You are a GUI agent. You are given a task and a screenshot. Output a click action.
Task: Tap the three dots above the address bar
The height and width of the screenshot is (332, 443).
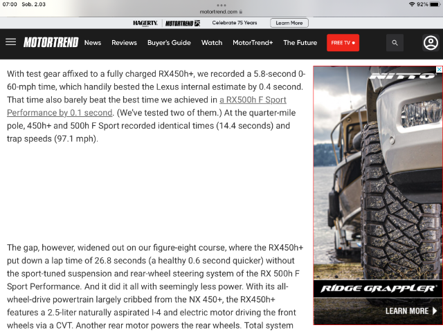(x=221, y=5)
